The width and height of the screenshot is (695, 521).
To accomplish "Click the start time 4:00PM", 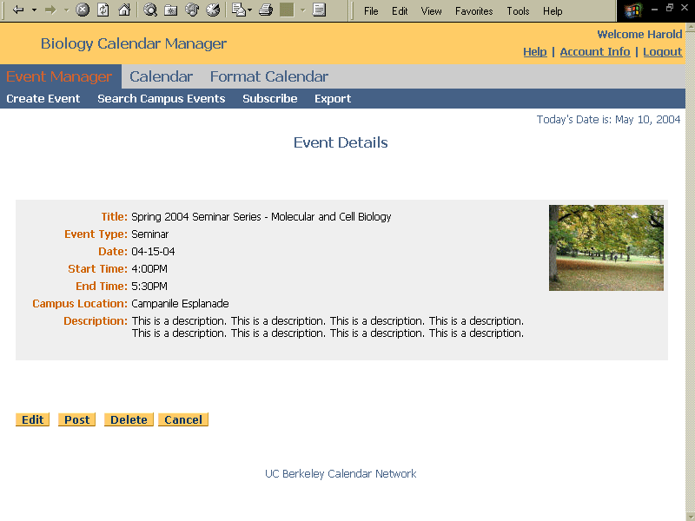I will click(149, 269).
